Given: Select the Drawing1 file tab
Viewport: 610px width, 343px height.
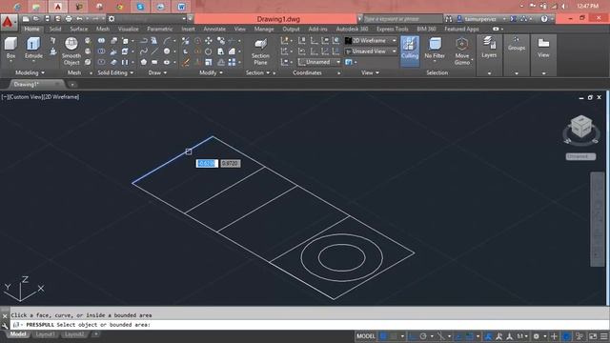Looking at the screenshot, I should 26,84.
